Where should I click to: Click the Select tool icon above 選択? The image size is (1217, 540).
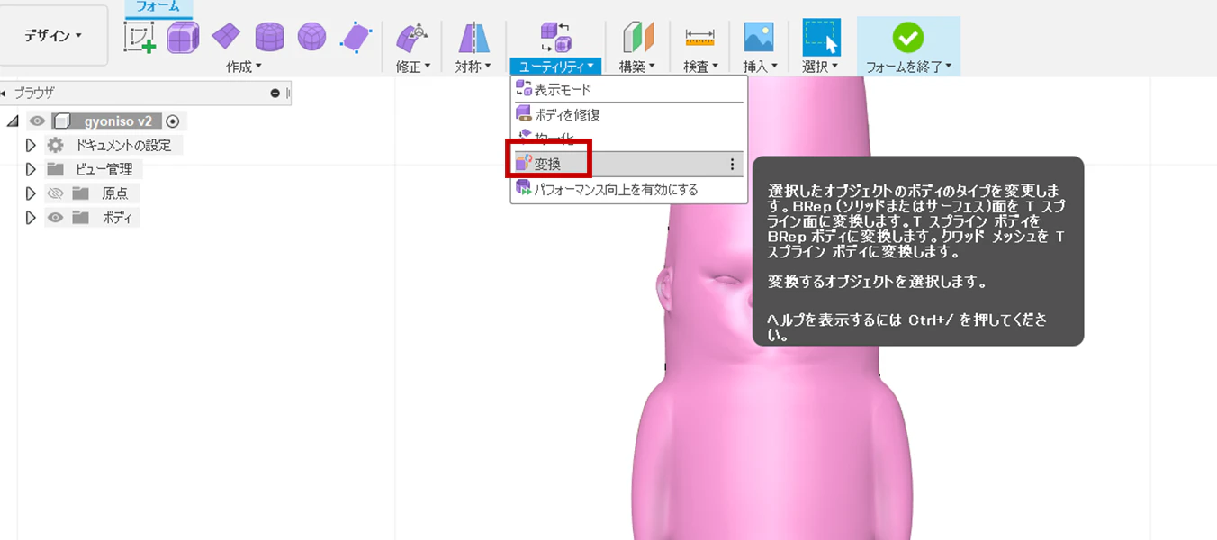click(821, 38)
